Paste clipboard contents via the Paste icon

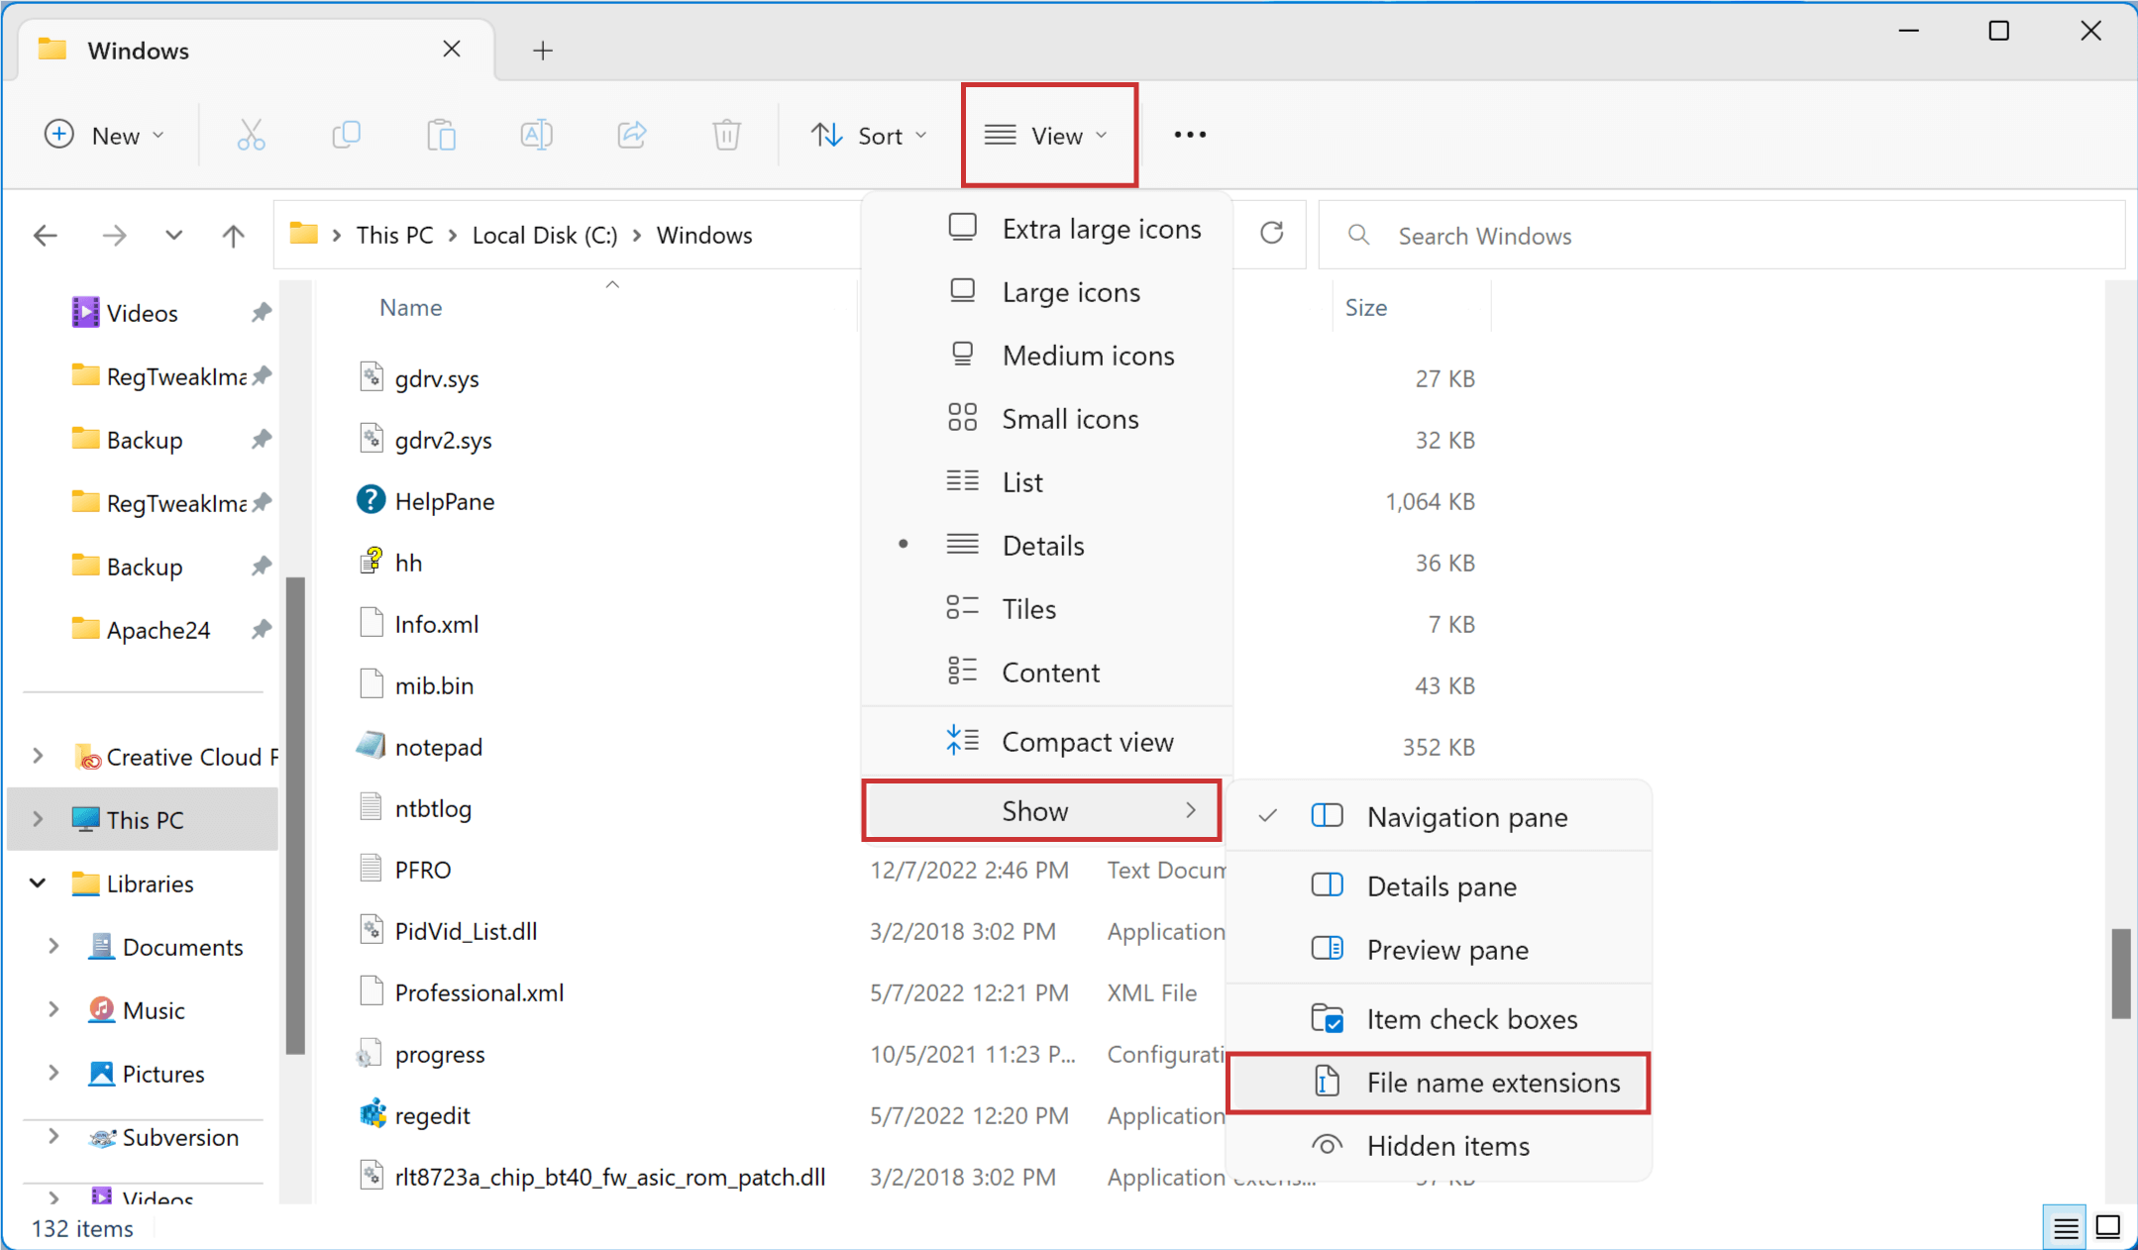pyautogui.click(x=441, y=135)
